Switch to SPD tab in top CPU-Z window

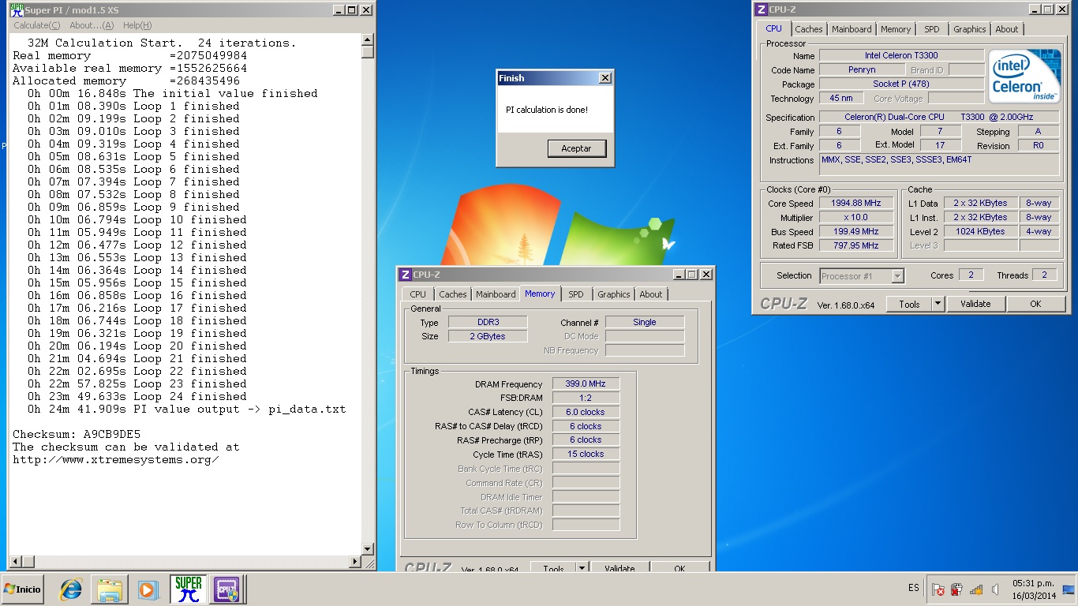tap(932, 29)
